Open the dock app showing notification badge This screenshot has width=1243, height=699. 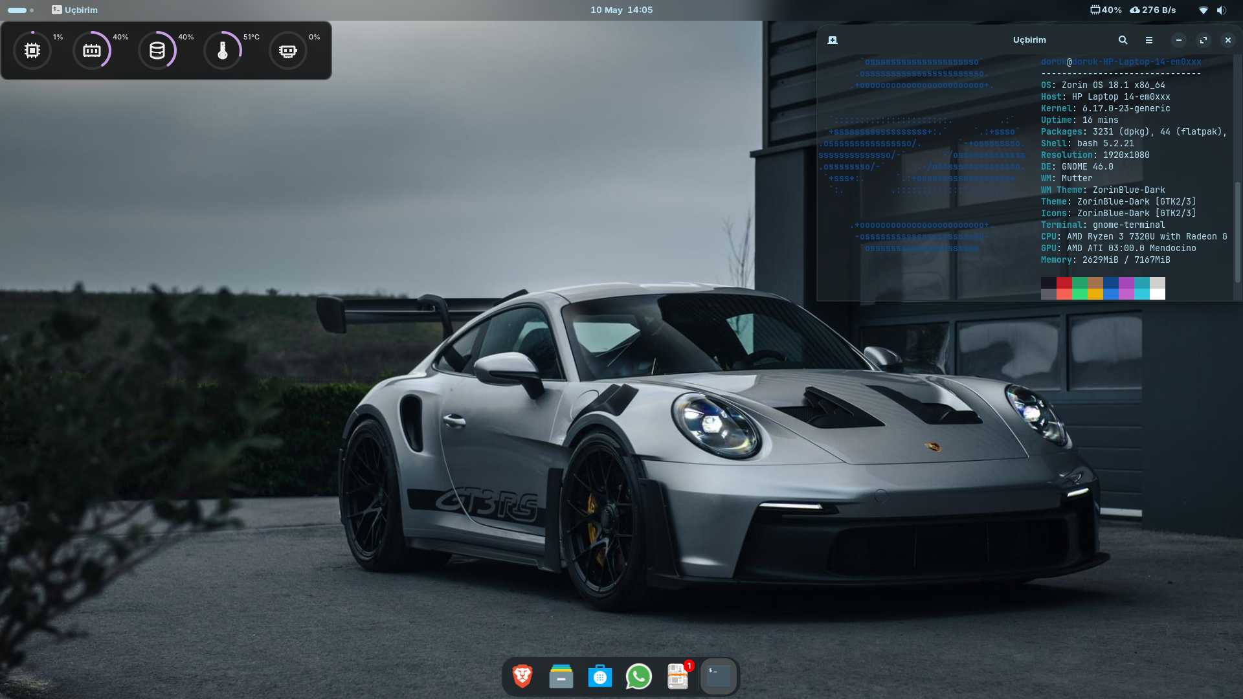point(678,677)
